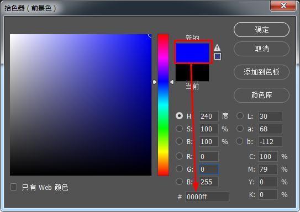Screen dimensions: 300x212
Task: Click the new blue color swatch
Action: (x=192, y=53)
